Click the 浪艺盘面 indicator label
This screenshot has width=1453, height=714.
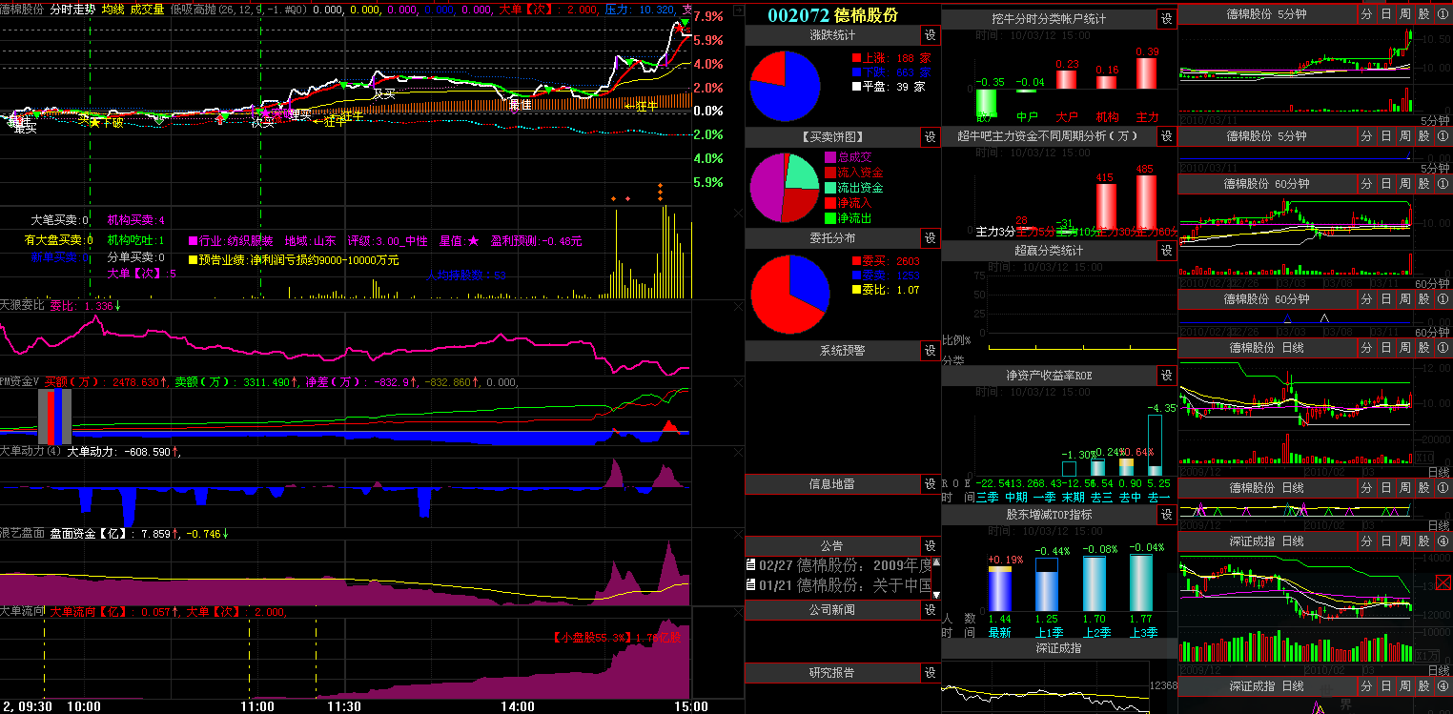[23, 534]
